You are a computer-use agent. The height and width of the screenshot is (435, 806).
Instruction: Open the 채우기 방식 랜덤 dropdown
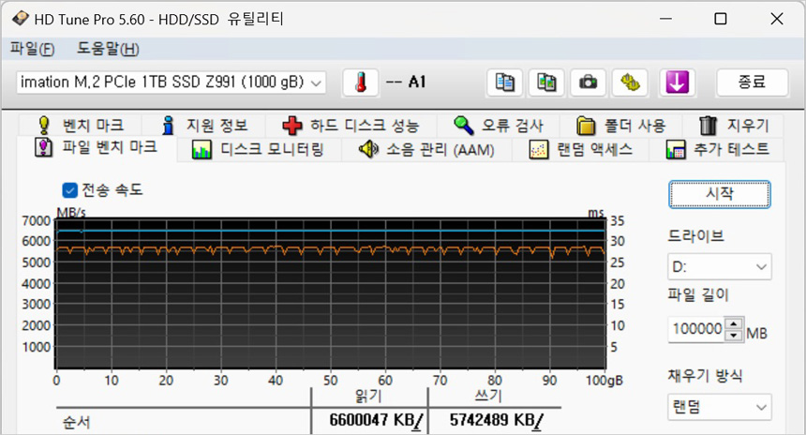coord(719,407)
